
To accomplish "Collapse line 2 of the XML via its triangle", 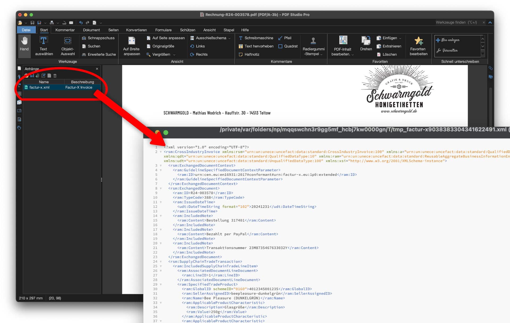I will pyautogui.click(x=161, y=152).
